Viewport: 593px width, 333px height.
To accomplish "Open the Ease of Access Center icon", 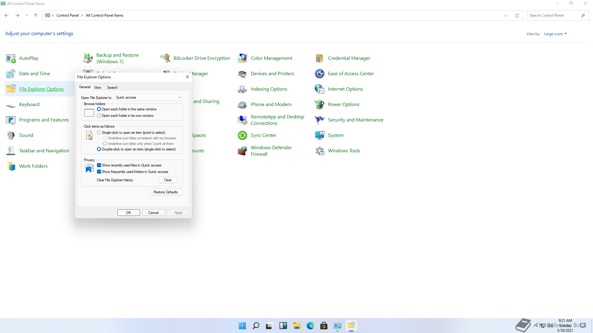I will click(x=320, y=74).
